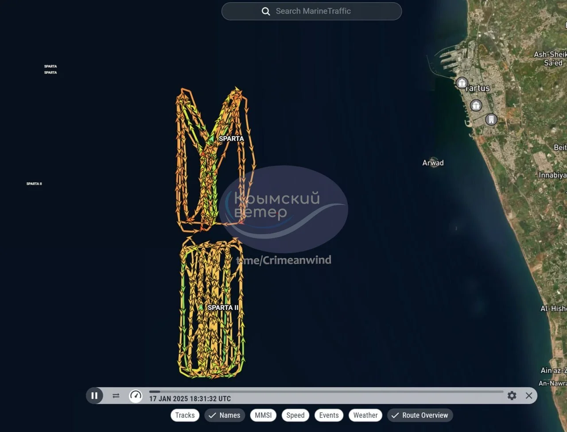The height and width of the screenshot is (432, 567).
Task: Click the Search MarineTraffic field
Action: [319, 11]
